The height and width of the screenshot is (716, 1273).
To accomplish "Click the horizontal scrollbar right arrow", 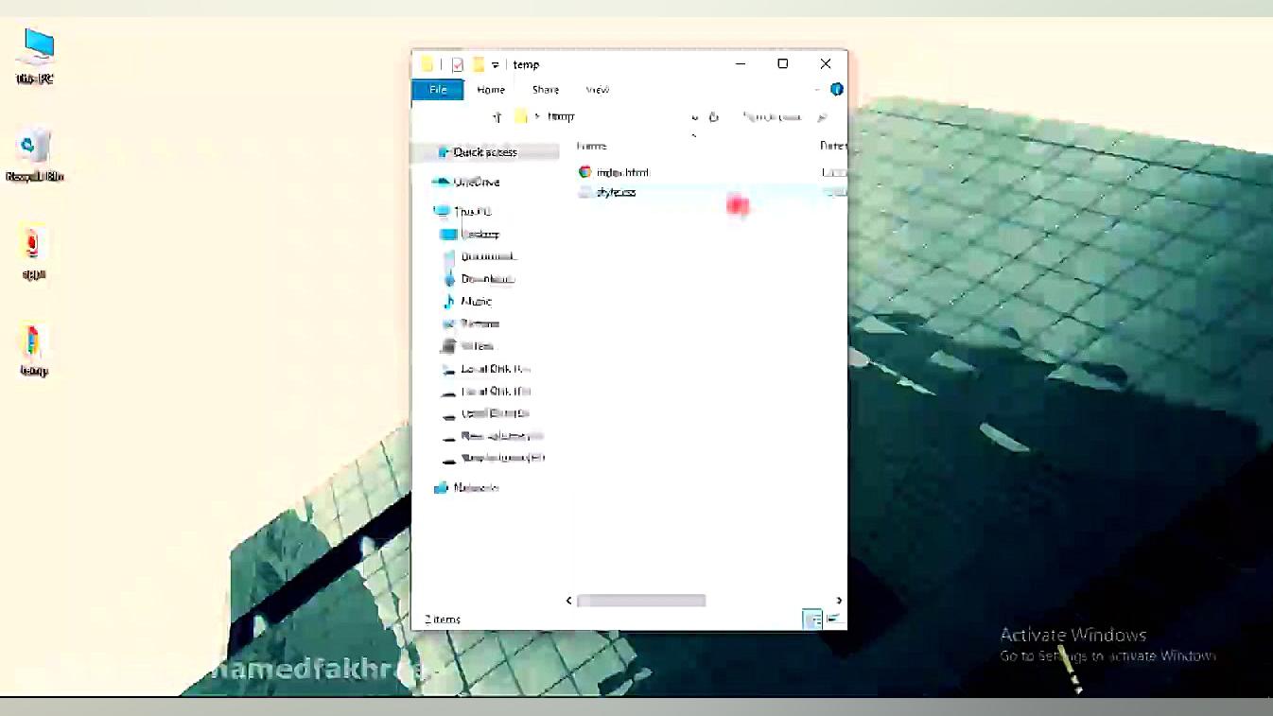I will [x=839, y=601].
